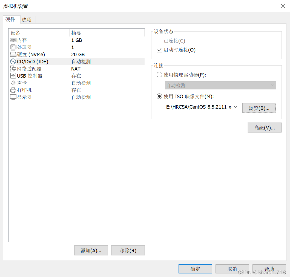Click the NAT network summary value

76,69
